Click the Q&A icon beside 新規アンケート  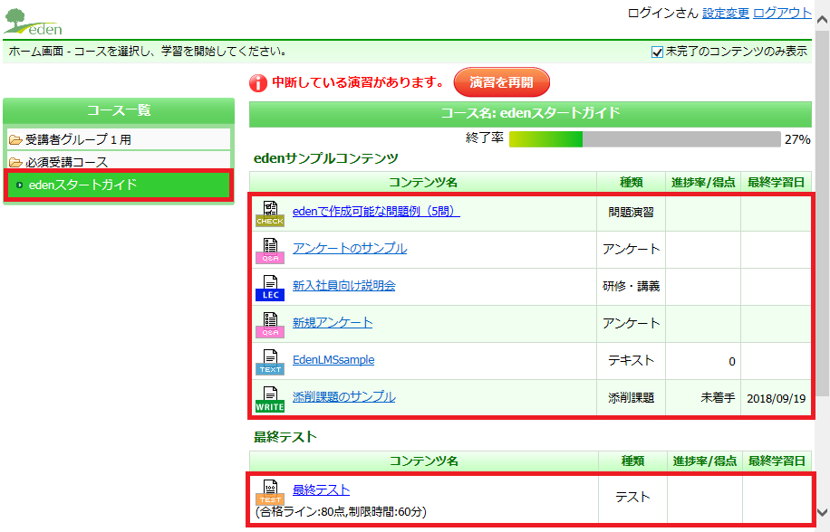pos(270,325)
